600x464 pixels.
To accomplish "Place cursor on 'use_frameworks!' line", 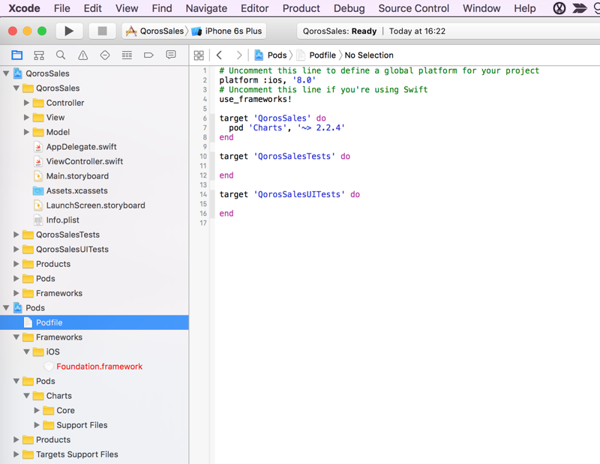I will click(x=255, y=99).
